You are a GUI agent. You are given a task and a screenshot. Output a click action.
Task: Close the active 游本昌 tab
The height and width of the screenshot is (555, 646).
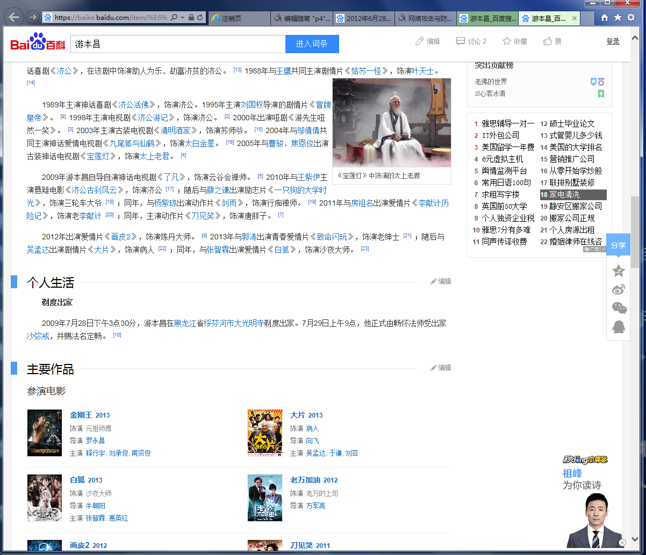tap(575, 18)
